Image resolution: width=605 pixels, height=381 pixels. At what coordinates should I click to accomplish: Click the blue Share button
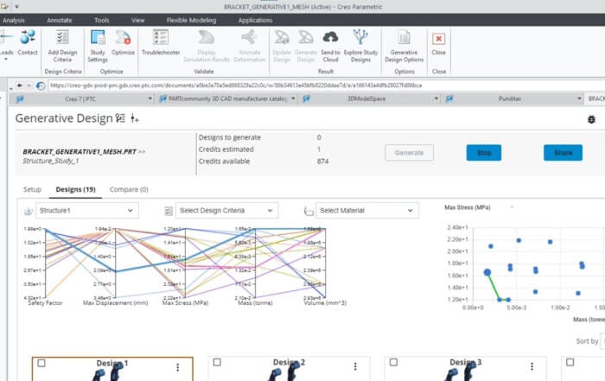(563, 153)
